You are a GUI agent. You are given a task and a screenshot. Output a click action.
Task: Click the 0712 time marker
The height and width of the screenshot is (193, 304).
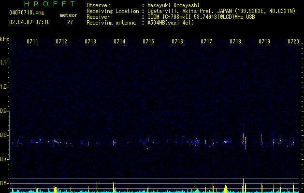[61, 41]
